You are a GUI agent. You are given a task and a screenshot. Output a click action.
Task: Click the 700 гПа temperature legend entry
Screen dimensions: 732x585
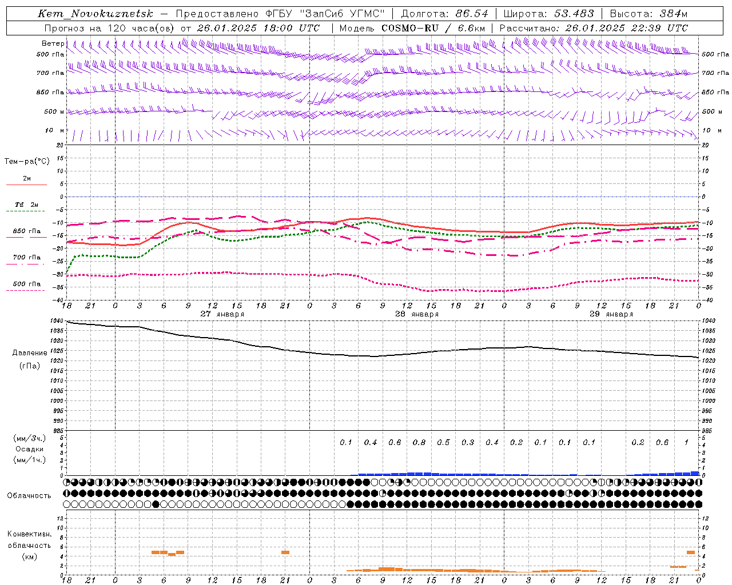tap(27, 258)
